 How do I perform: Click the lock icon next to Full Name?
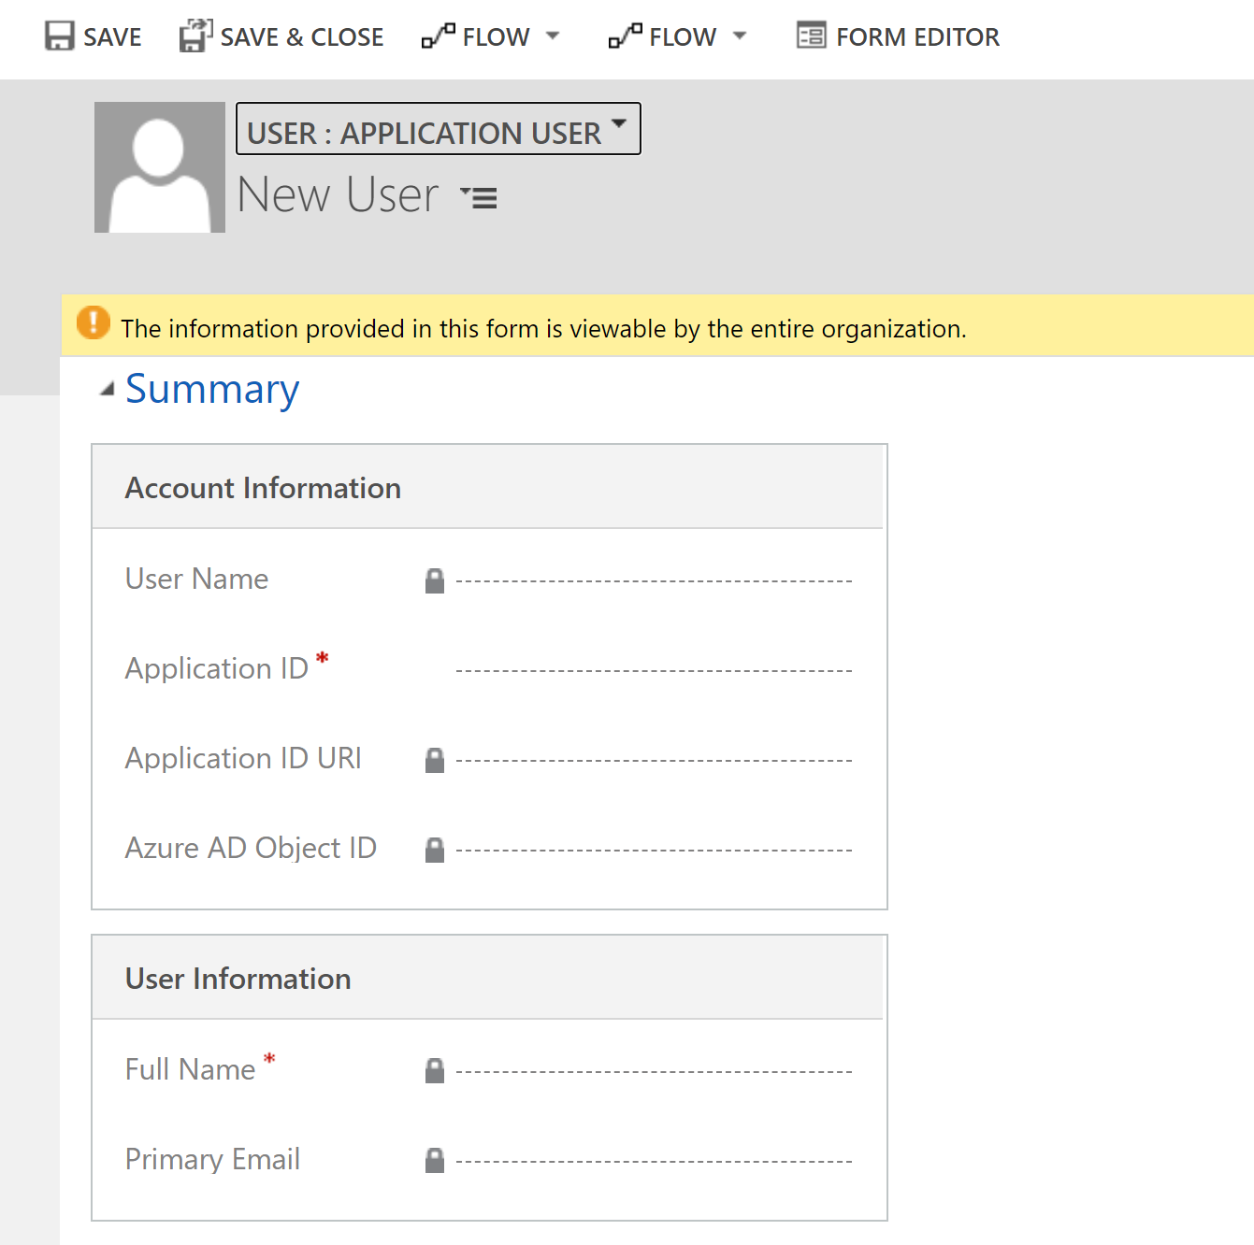click(435, 1070)
